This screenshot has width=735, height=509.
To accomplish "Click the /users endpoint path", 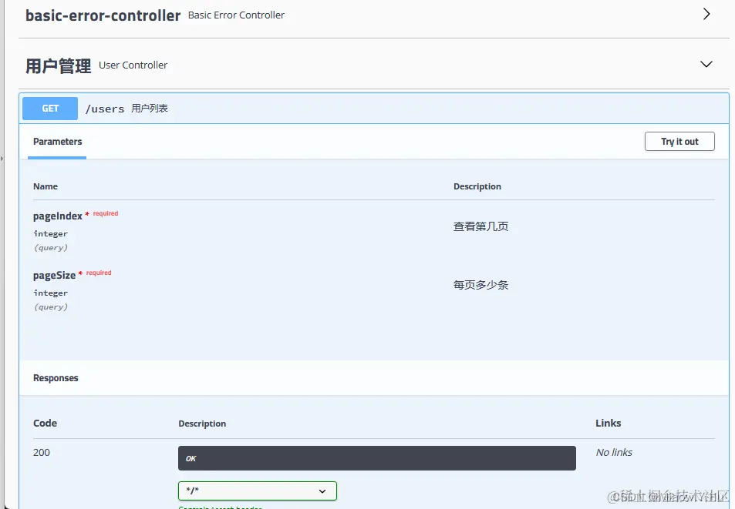I will tap(105, 109).
